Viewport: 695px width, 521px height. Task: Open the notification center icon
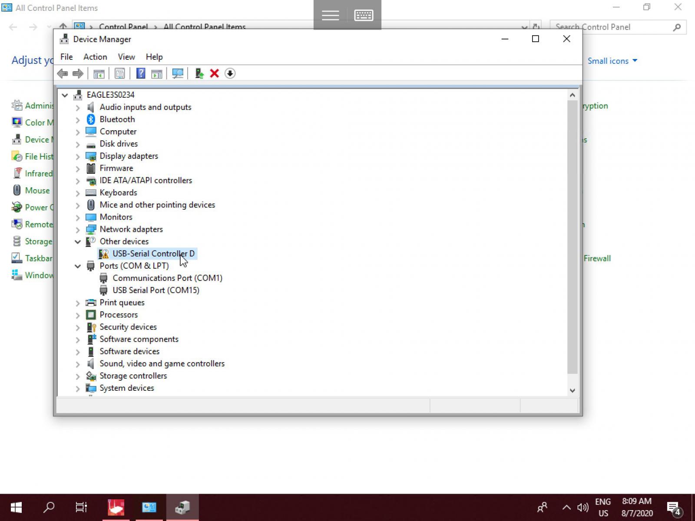tap(675, 508)
